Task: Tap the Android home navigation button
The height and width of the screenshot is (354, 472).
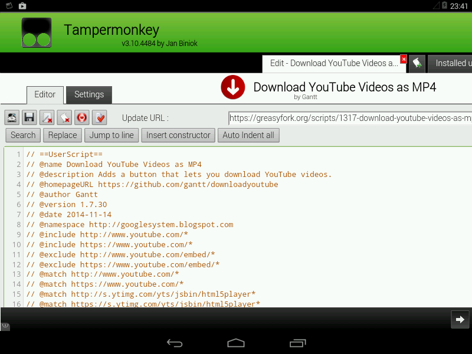Action: click(235, 343)
